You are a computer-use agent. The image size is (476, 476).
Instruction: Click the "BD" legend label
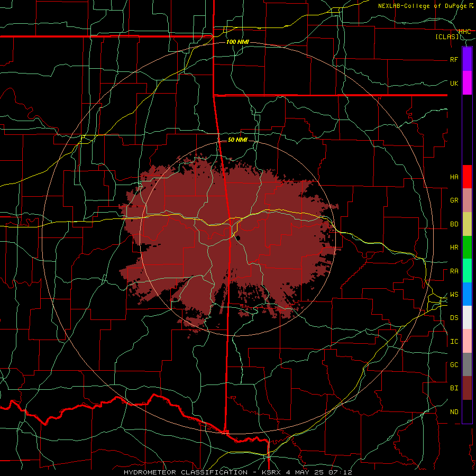tap(454, 224)
